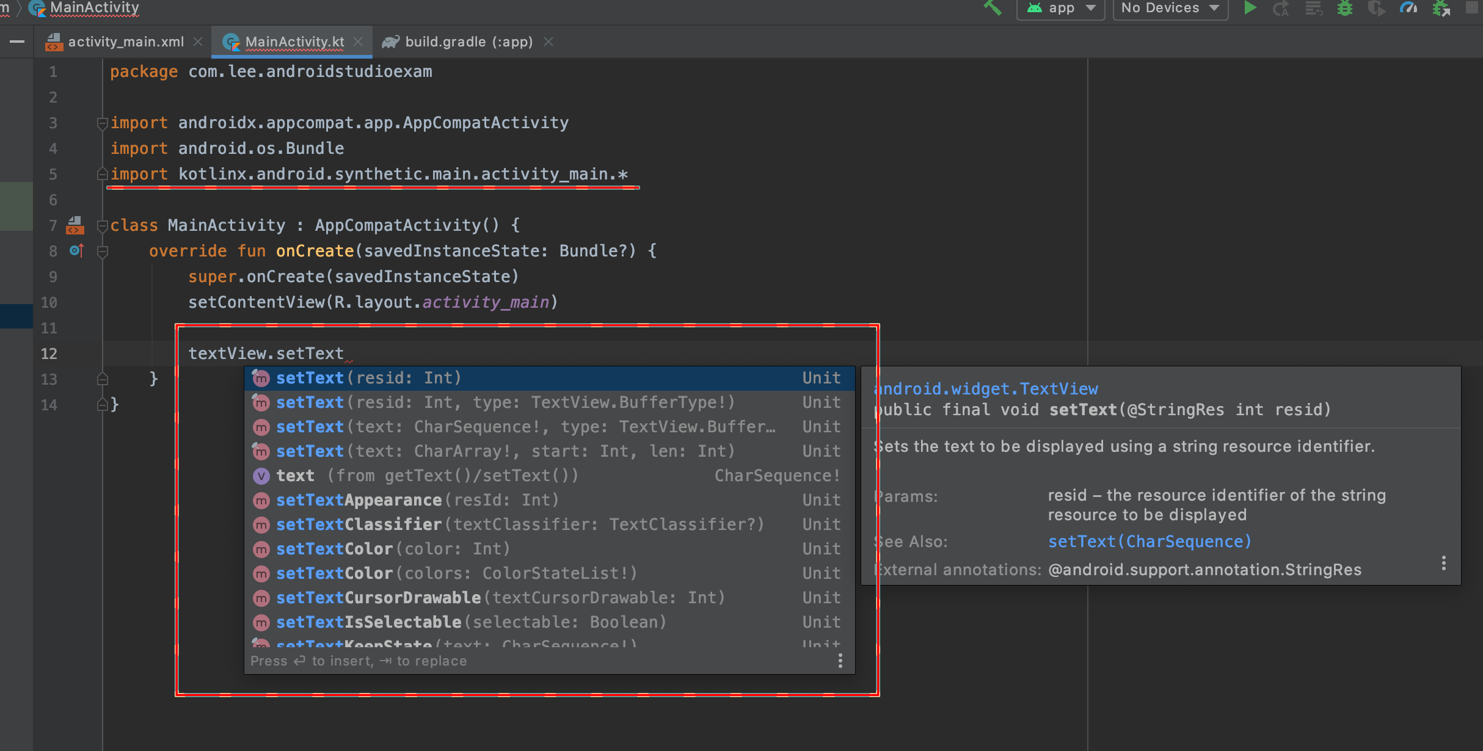The image size is (1483, 751).
Task: Collapse onCreate function fold marker
Action: pos(103,252)
